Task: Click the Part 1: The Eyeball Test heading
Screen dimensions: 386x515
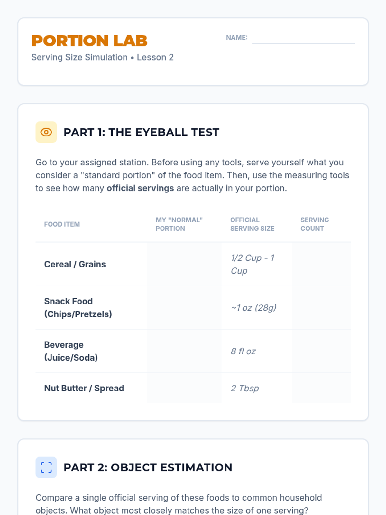Action: click(x=141, y=132)
